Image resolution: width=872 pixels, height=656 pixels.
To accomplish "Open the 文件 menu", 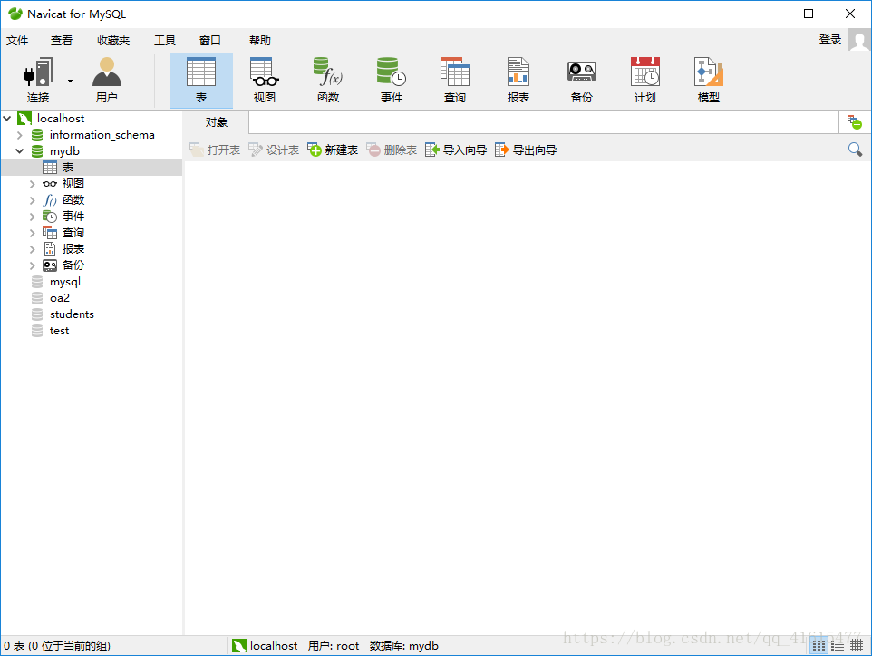I will (17, 41).
